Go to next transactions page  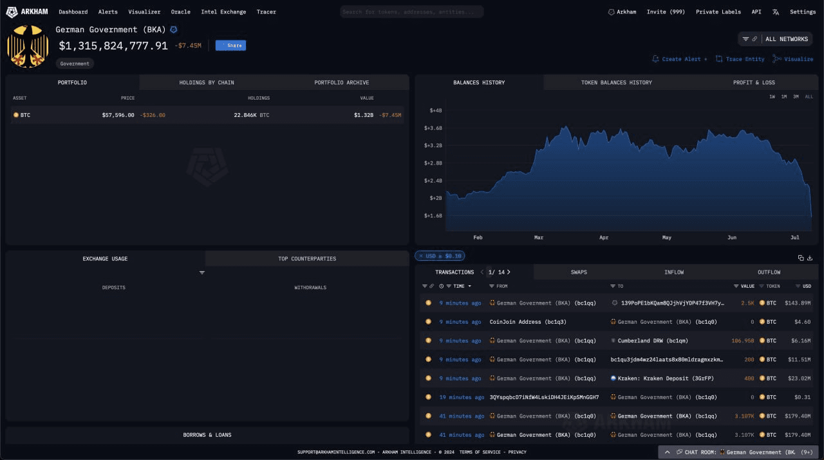click(509, 272)
